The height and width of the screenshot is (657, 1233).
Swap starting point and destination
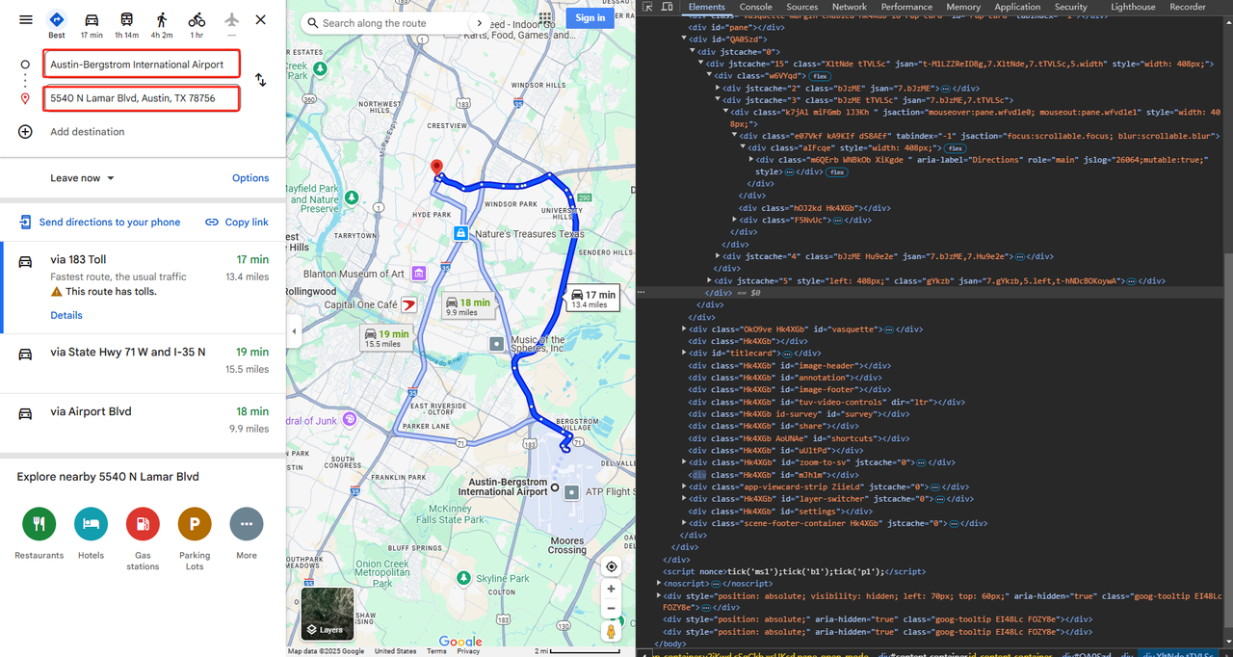point(261,80)
